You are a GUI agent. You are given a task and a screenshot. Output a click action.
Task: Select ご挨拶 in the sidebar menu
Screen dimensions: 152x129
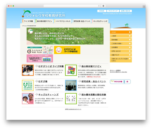coord(121,36)
